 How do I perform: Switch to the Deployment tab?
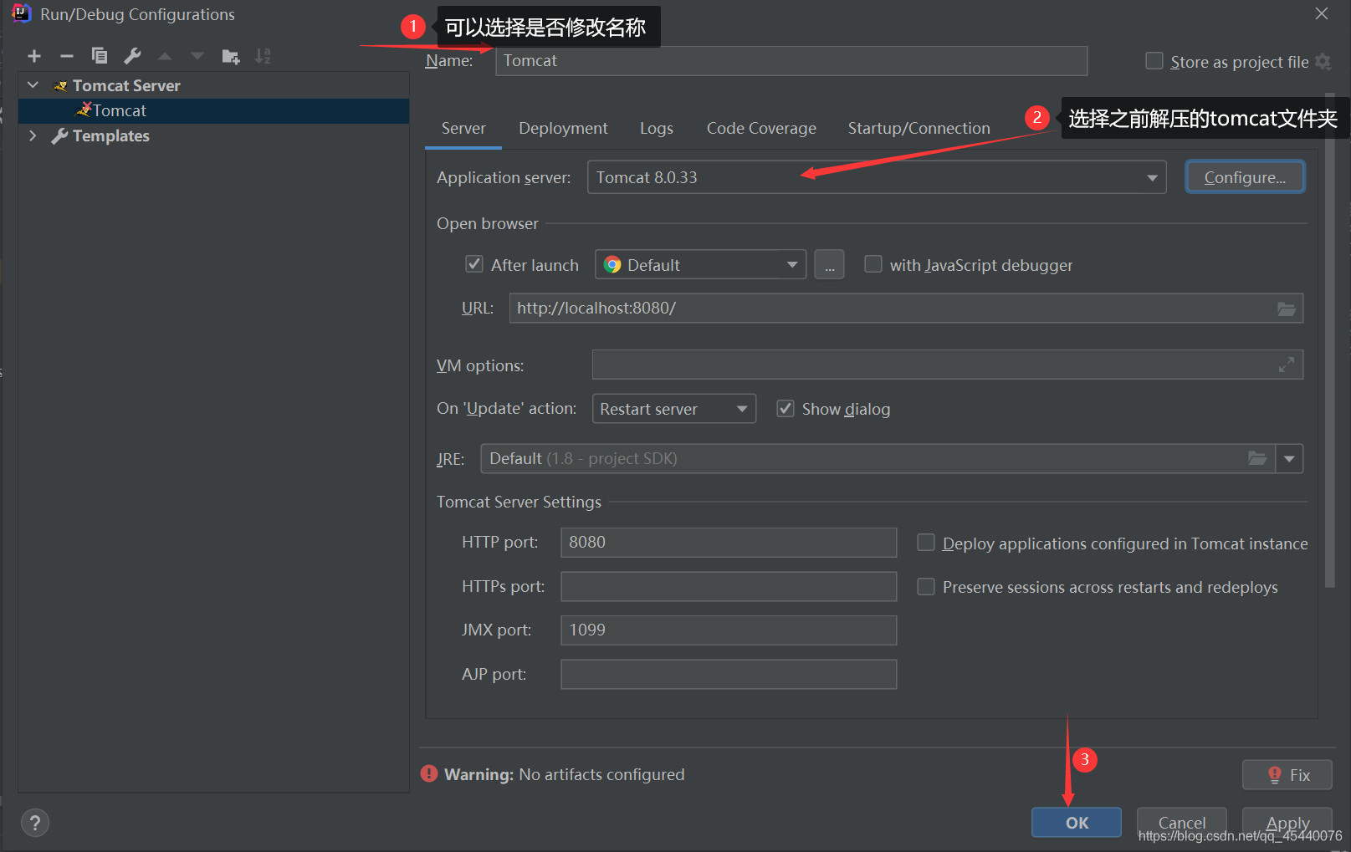tap(563, 128)
